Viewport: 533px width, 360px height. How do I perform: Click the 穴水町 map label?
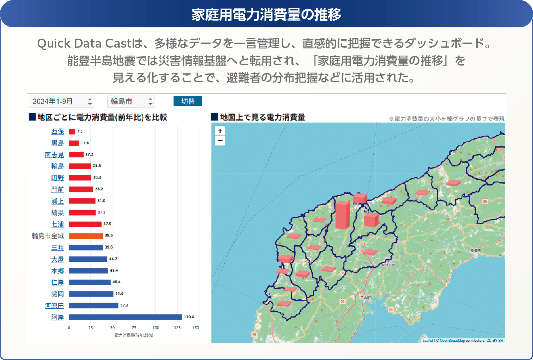tap(365, 298)
